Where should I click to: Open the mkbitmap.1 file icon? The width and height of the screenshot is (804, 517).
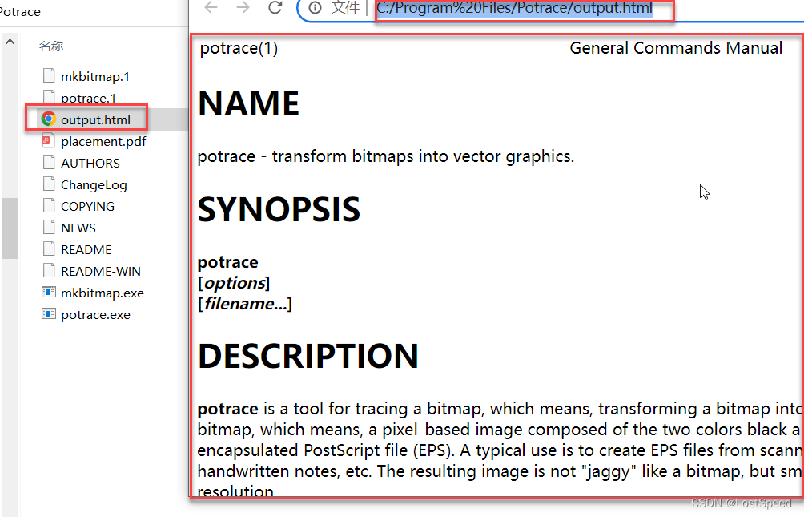click(48, 75)
